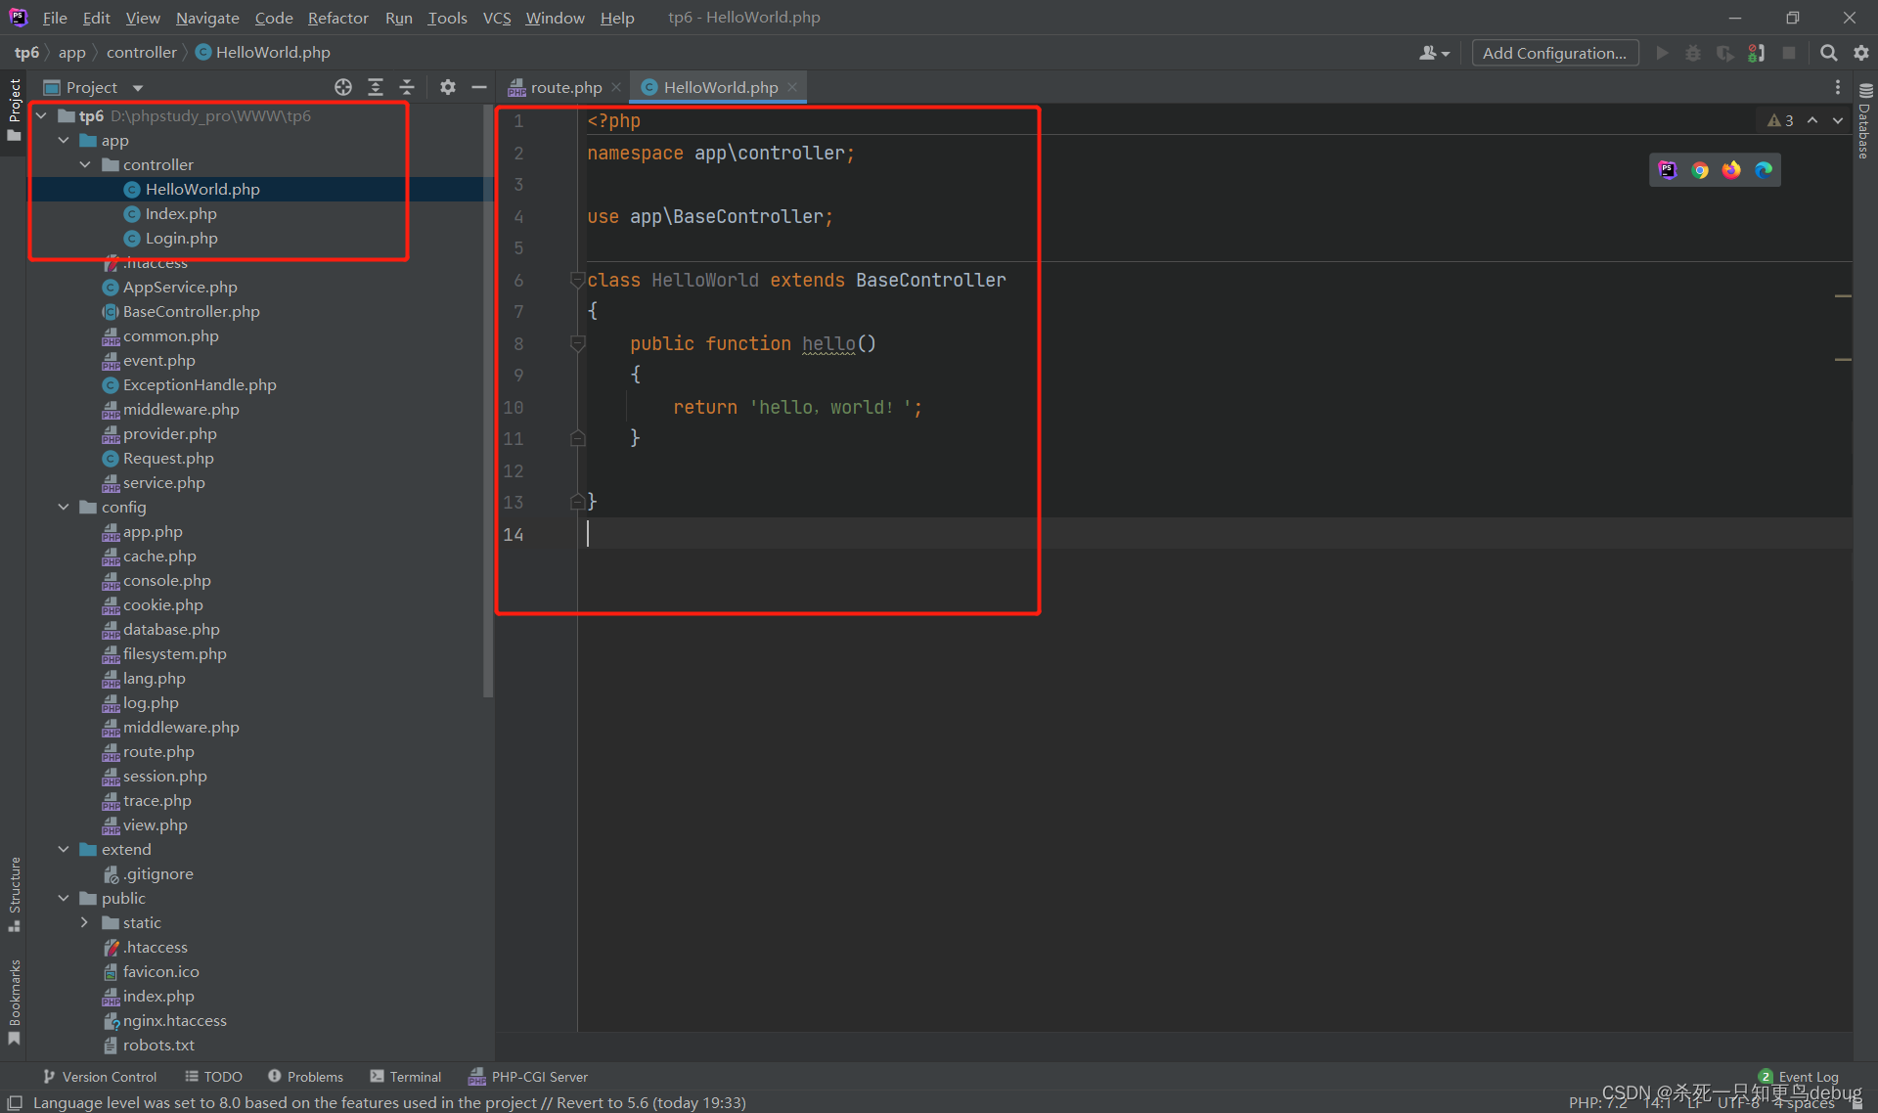
Task: Select nginx.htaccess in public folder
Action: pyautogui.click(x=174, y=1020)
